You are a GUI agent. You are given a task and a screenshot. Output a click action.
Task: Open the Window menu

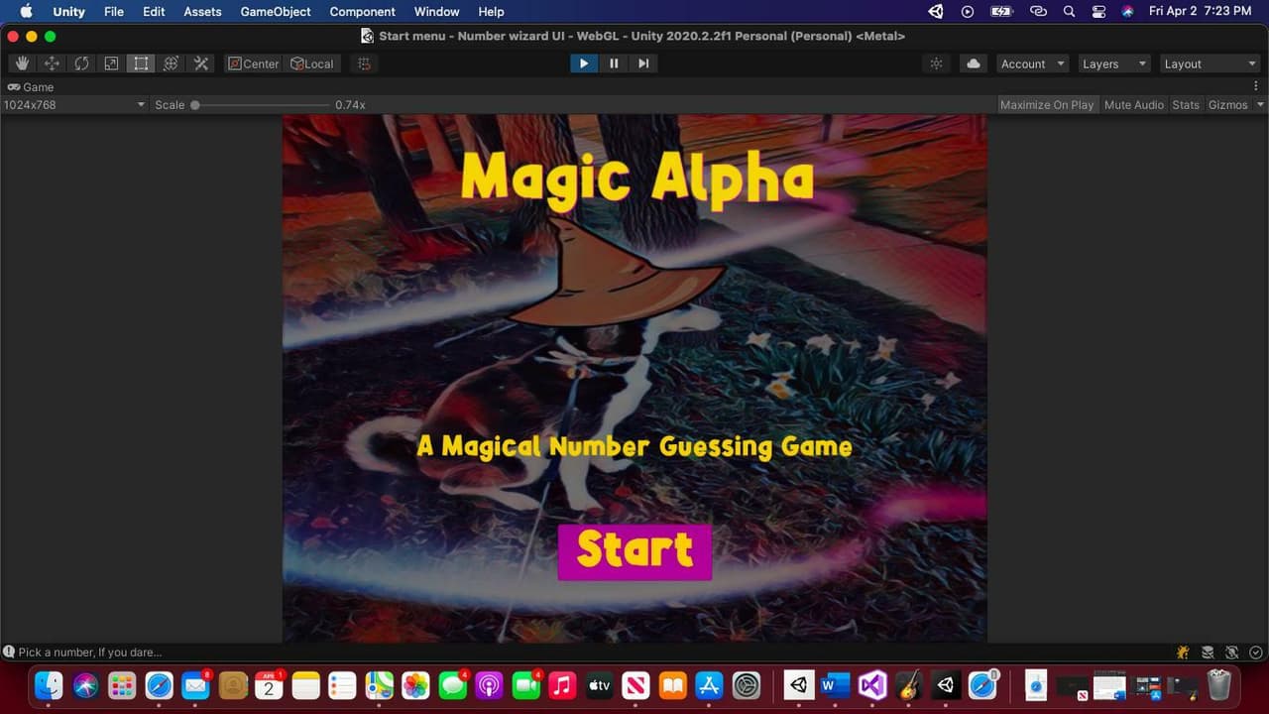pyautogui.click(x=437, y=12)
